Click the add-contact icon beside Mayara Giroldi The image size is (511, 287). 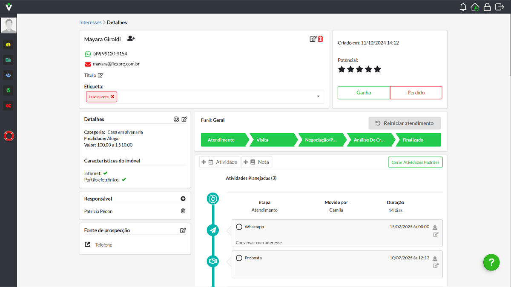(x=131, y=38)
